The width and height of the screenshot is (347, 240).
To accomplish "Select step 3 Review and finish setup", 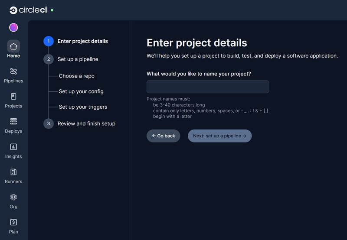I will pos(86,123).
